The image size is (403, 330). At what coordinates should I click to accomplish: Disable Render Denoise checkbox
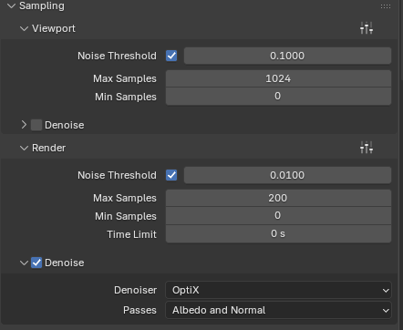click(x=36, y=263)
